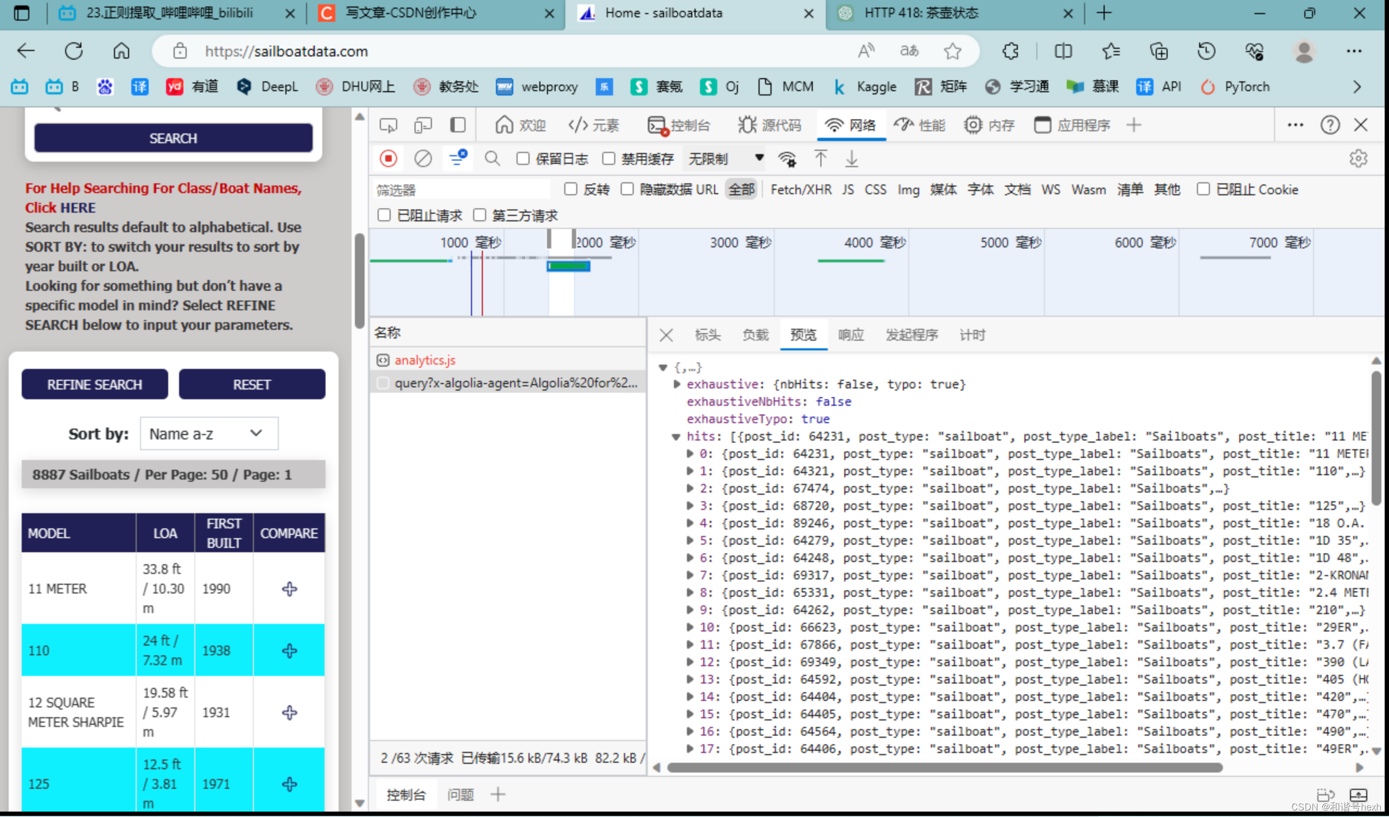
Task: Activate inspect element picker tool
Action: (x=388, y=125)
